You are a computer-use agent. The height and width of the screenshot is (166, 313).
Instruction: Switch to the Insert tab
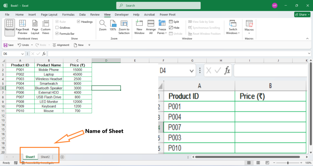coord(32,15)
